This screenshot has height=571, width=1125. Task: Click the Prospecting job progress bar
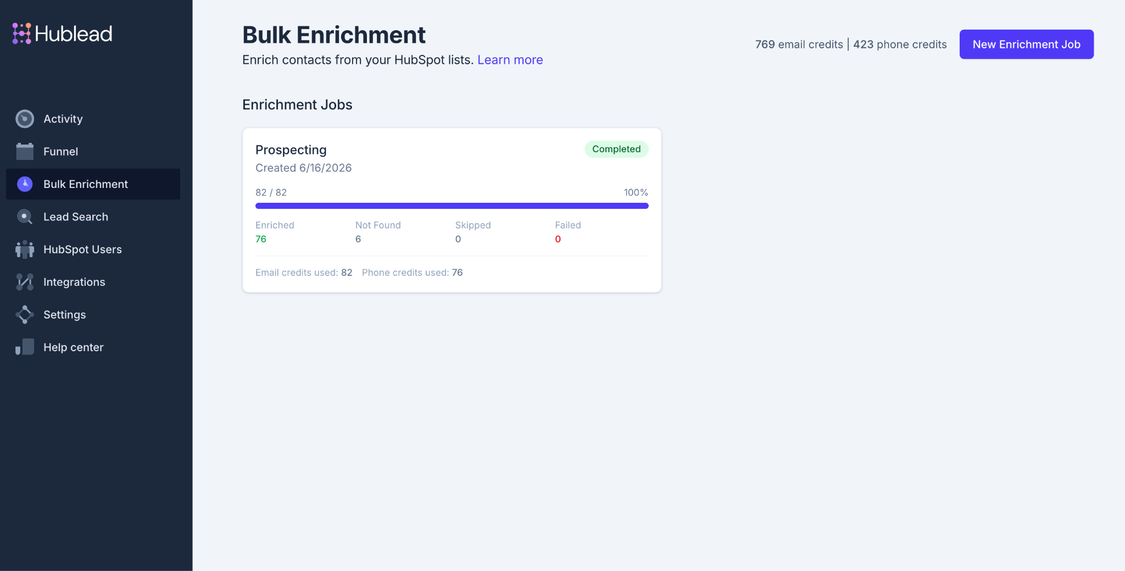coord(452,206)
